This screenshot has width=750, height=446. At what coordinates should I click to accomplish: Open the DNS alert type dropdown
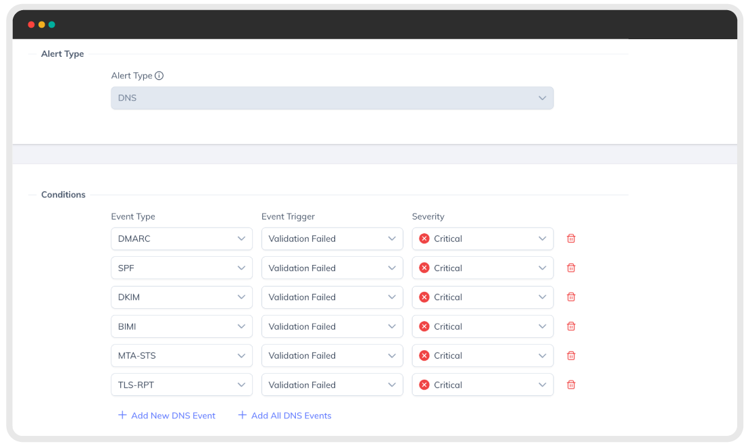(x=332, y=98)
